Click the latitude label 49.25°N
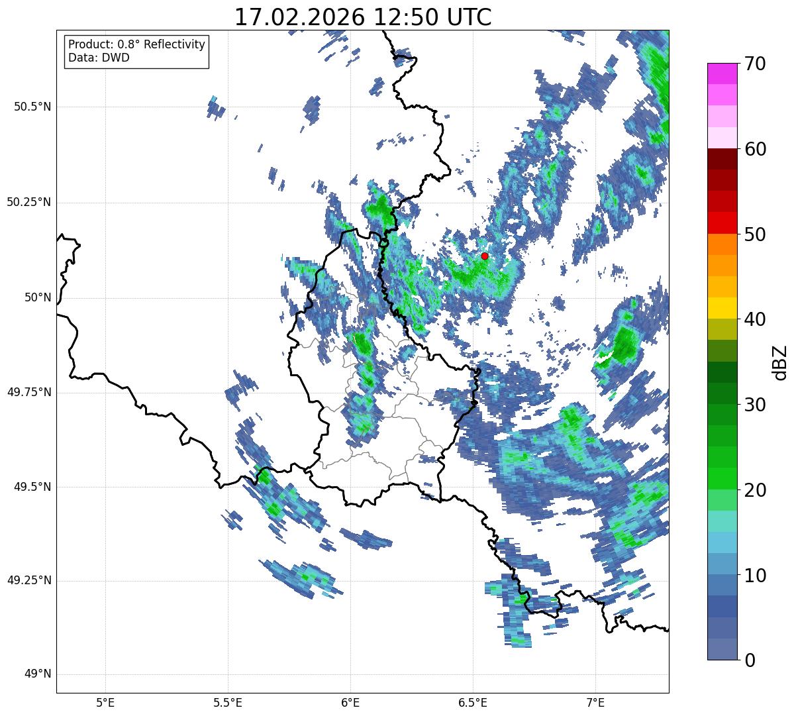Screen dimensions: 796x716 (x=28, y=580)
